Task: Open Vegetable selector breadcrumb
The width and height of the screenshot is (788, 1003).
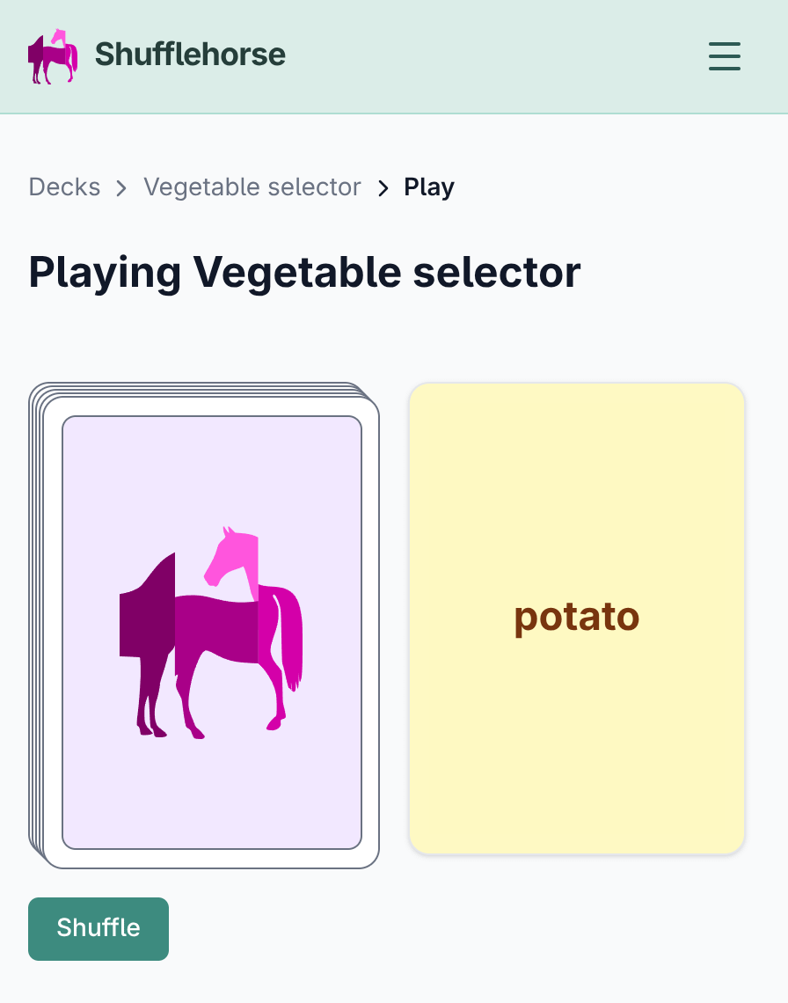Action: click(252, 187)
